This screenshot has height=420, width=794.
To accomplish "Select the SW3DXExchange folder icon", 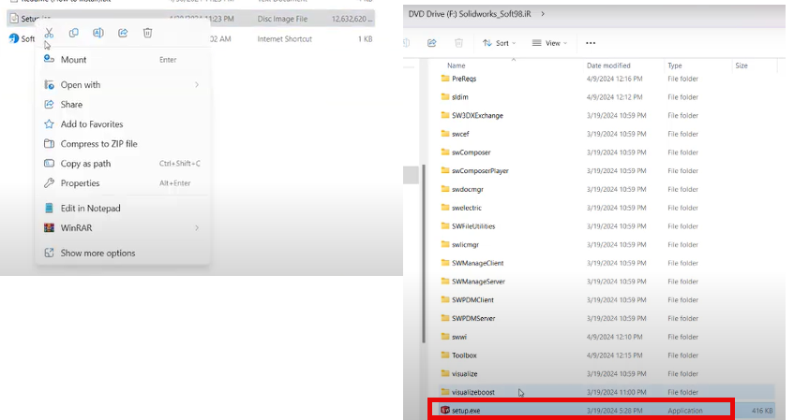I will [445, 115].
